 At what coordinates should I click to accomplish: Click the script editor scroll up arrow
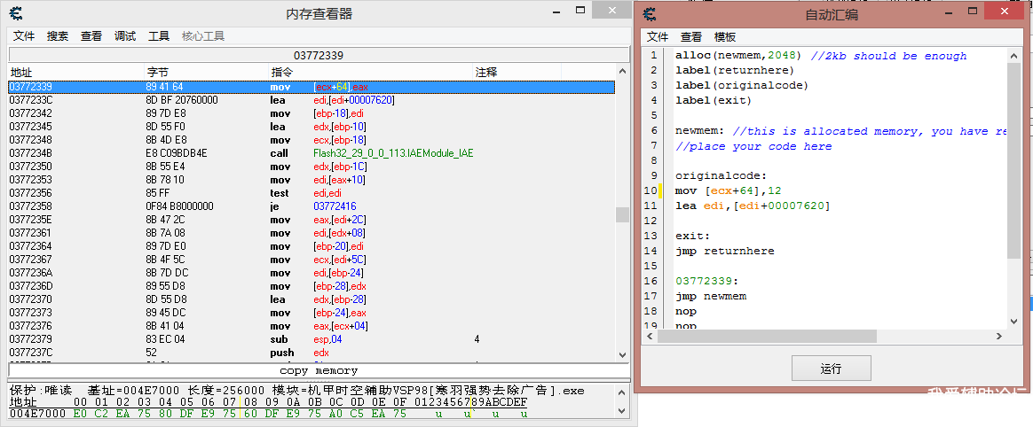tap(1014, 55)
